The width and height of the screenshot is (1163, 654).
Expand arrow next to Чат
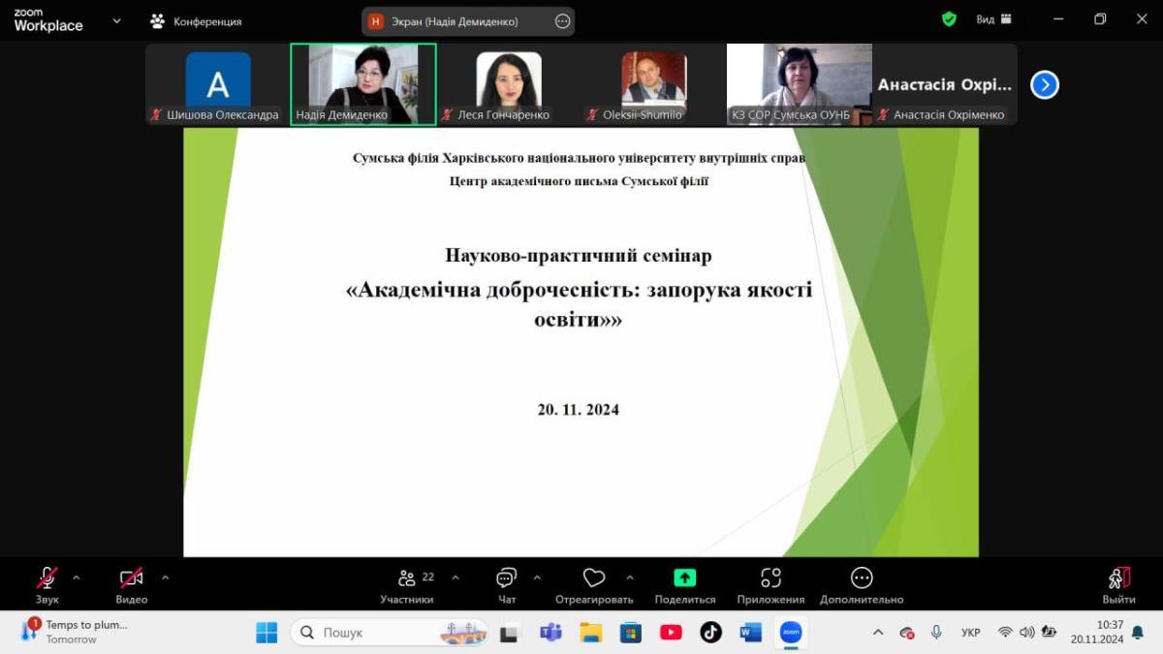click(537, 577)
